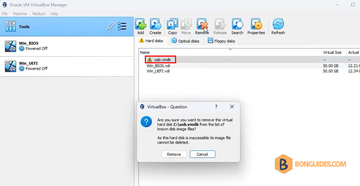The width and height of the screenshot is (360, 186).
Task: Click the pin icon in Tools row
Action: (x=110, y=27)
